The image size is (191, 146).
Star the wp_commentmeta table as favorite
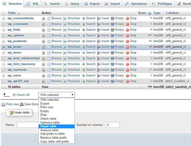pos(43,18)
